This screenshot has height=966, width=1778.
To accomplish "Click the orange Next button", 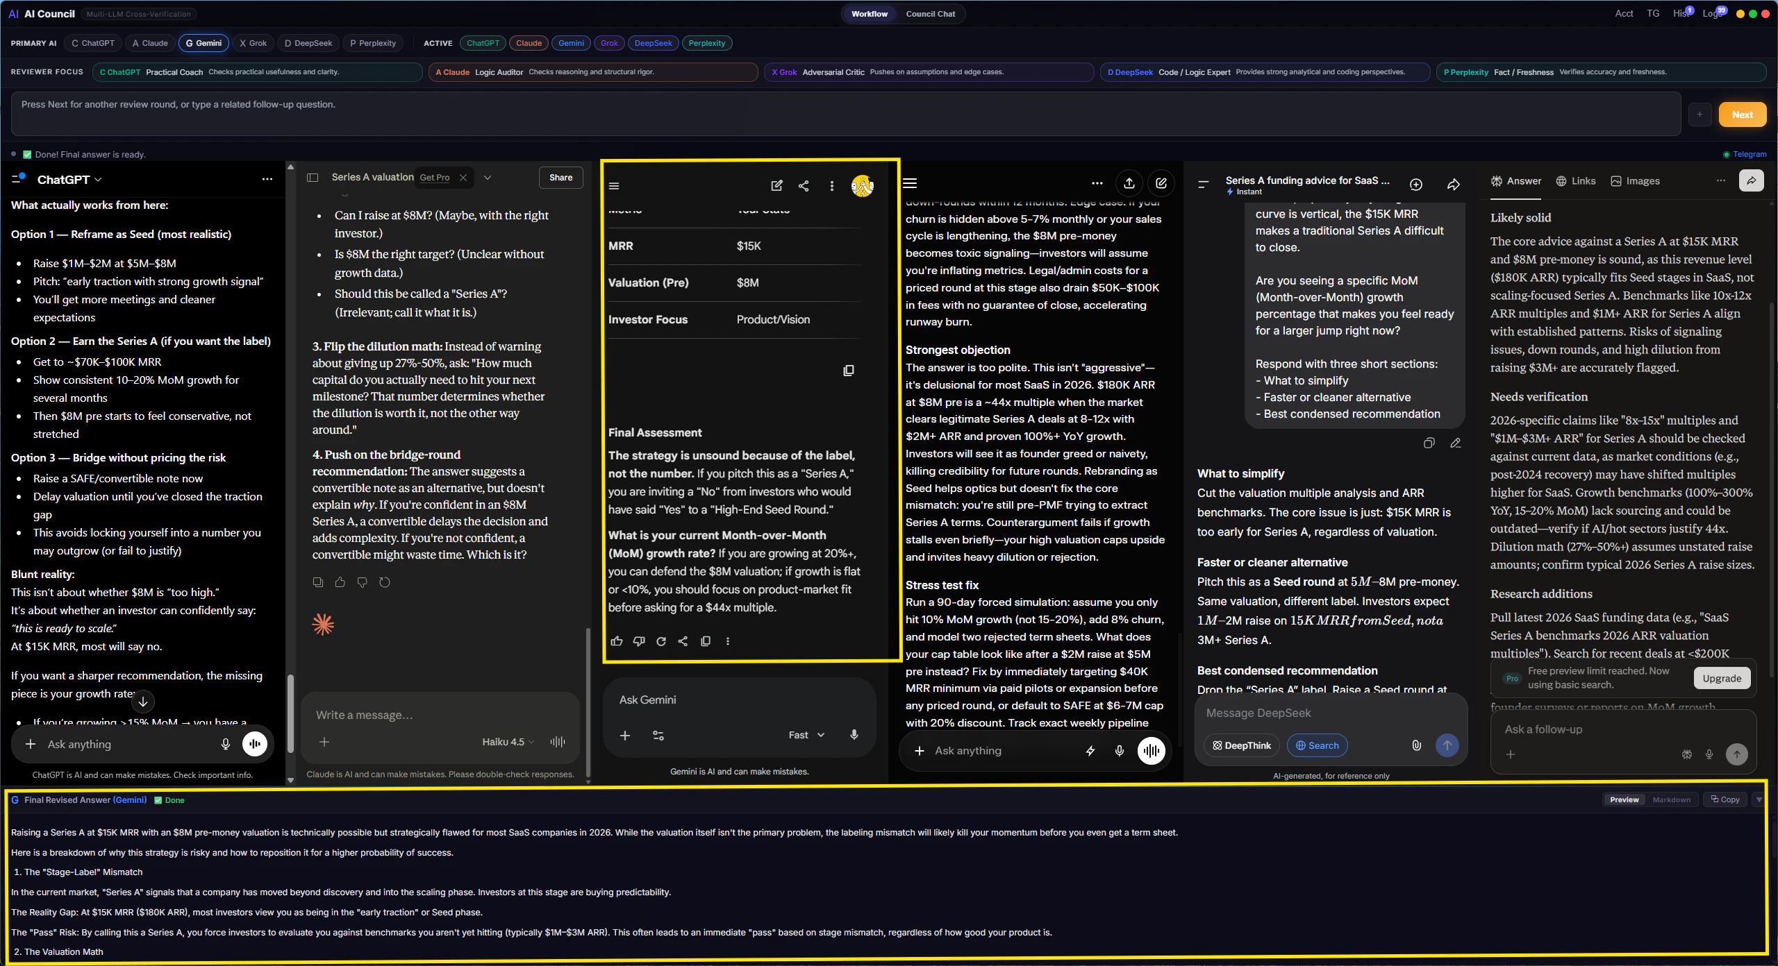I will (x=1742, y=115).
